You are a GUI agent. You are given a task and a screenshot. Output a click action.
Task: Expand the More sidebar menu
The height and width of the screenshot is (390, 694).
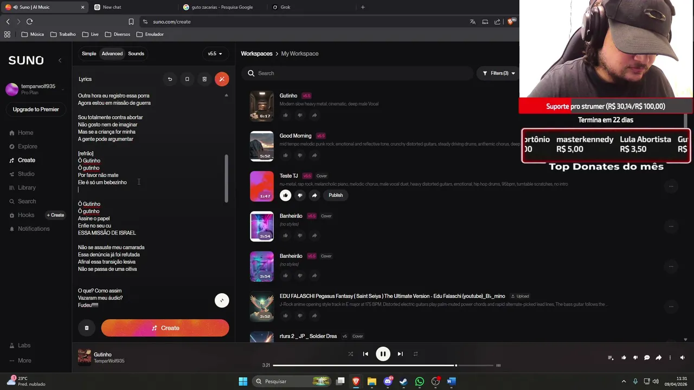(x=20, y=361)
